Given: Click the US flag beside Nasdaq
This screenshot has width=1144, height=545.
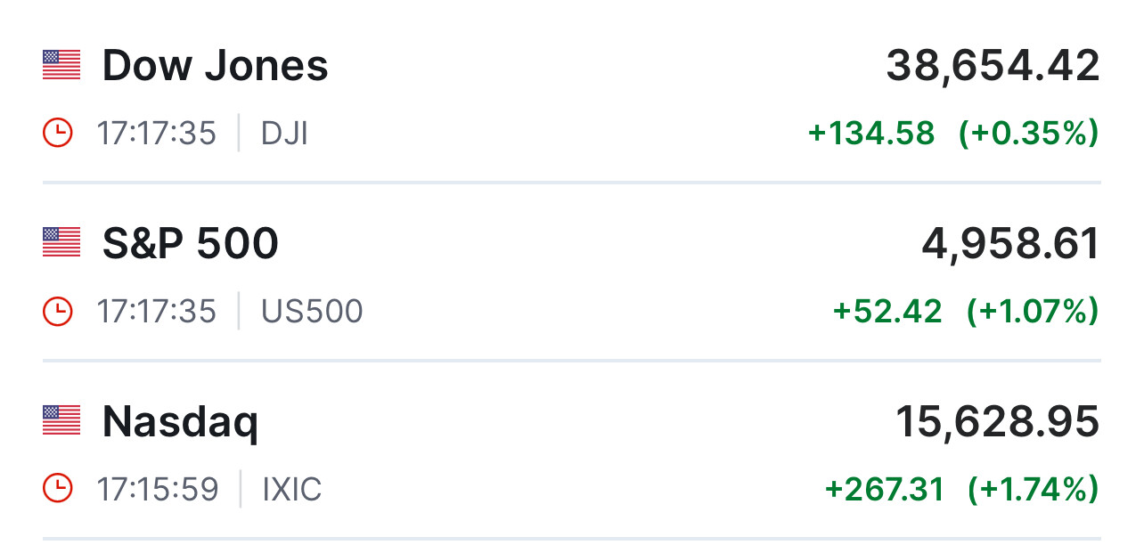Looking at the screenshot, I should coord(61,420).
